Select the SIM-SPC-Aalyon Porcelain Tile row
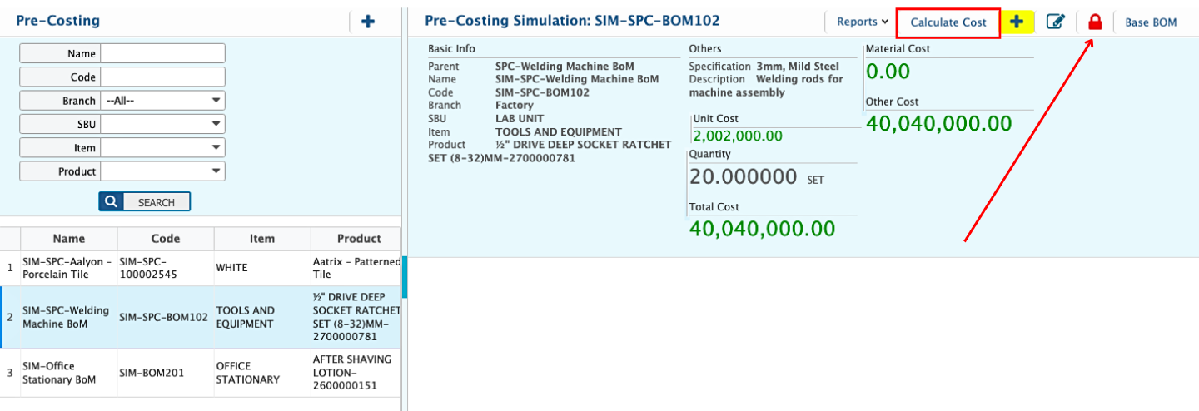 [x=67, y=268]
